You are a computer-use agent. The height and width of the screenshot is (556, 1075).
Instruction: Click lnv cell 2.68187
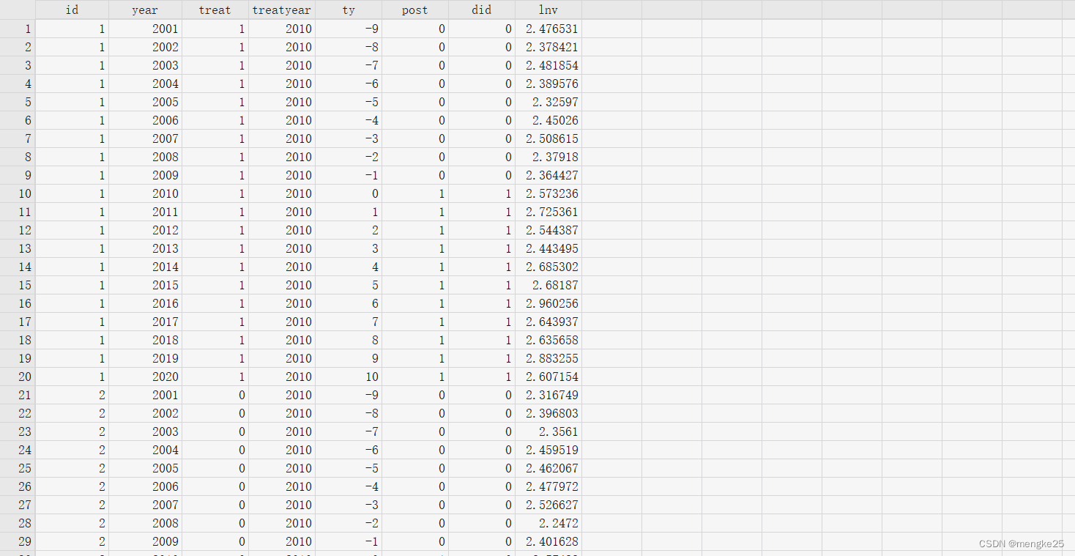(x=548, y=285)
